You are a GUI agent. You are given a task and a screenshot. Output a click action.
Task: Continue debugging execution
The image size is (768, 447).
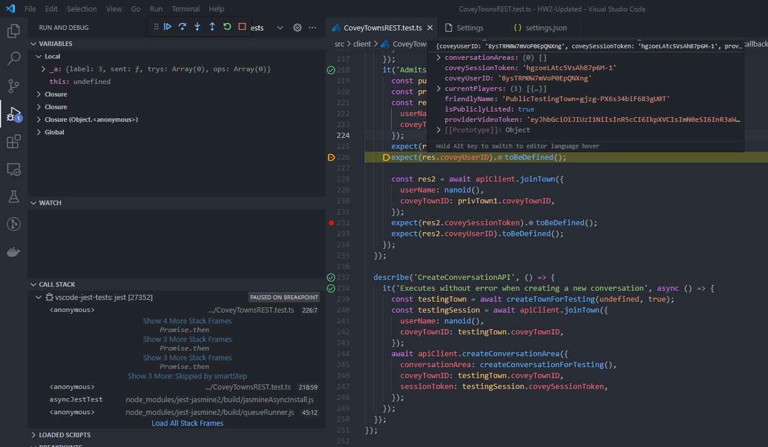167,26
